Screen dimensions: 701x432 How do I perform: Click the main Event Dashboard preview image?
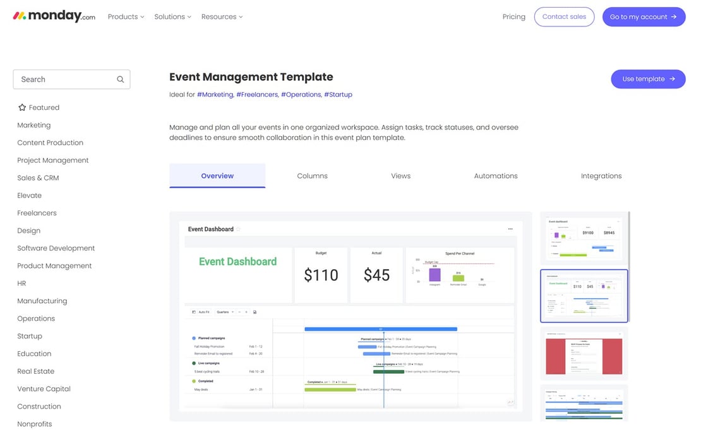point(350,316)
